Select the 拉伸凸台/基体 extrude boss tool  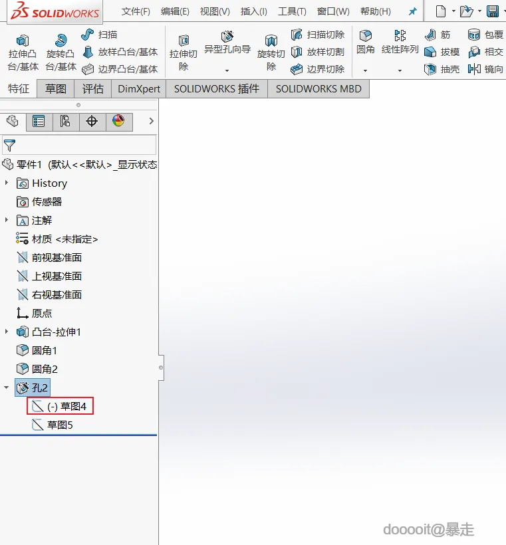pos(23,53)
